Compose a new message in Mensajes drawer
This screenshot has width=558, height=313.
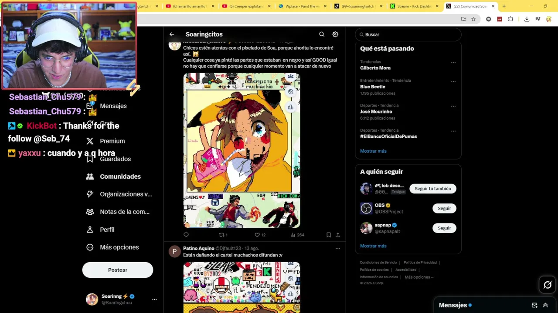pyautogui.click(x=534, y=305)
